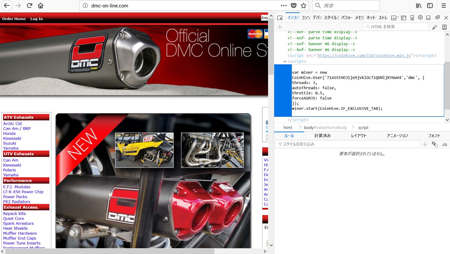Save page to Pocket
The width and height of the screenshot is (450, 254).
[293, 6]
